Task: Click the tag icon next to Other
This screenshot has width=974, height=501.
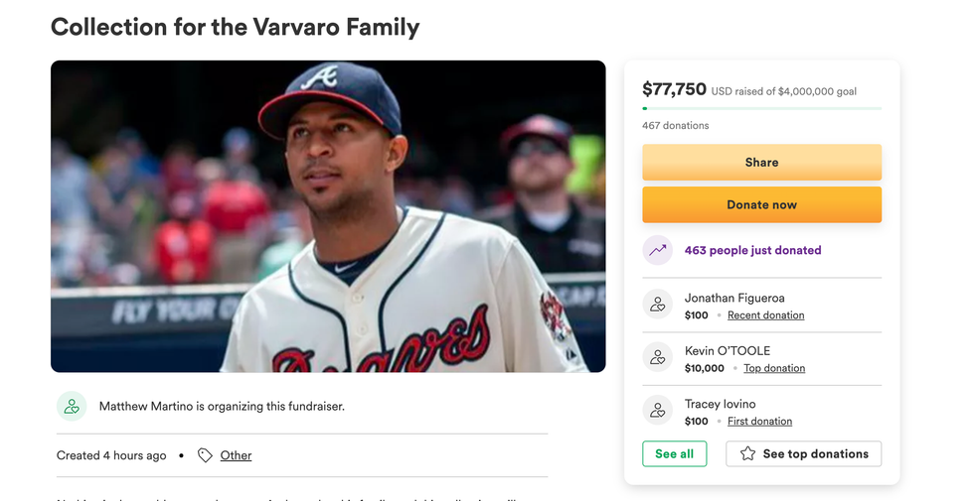Action: pos(205,455)
